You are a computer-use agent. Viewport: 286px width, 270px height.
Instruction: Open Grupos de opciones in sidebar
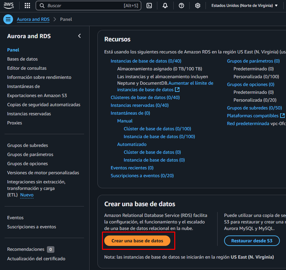tap(28, 163)
